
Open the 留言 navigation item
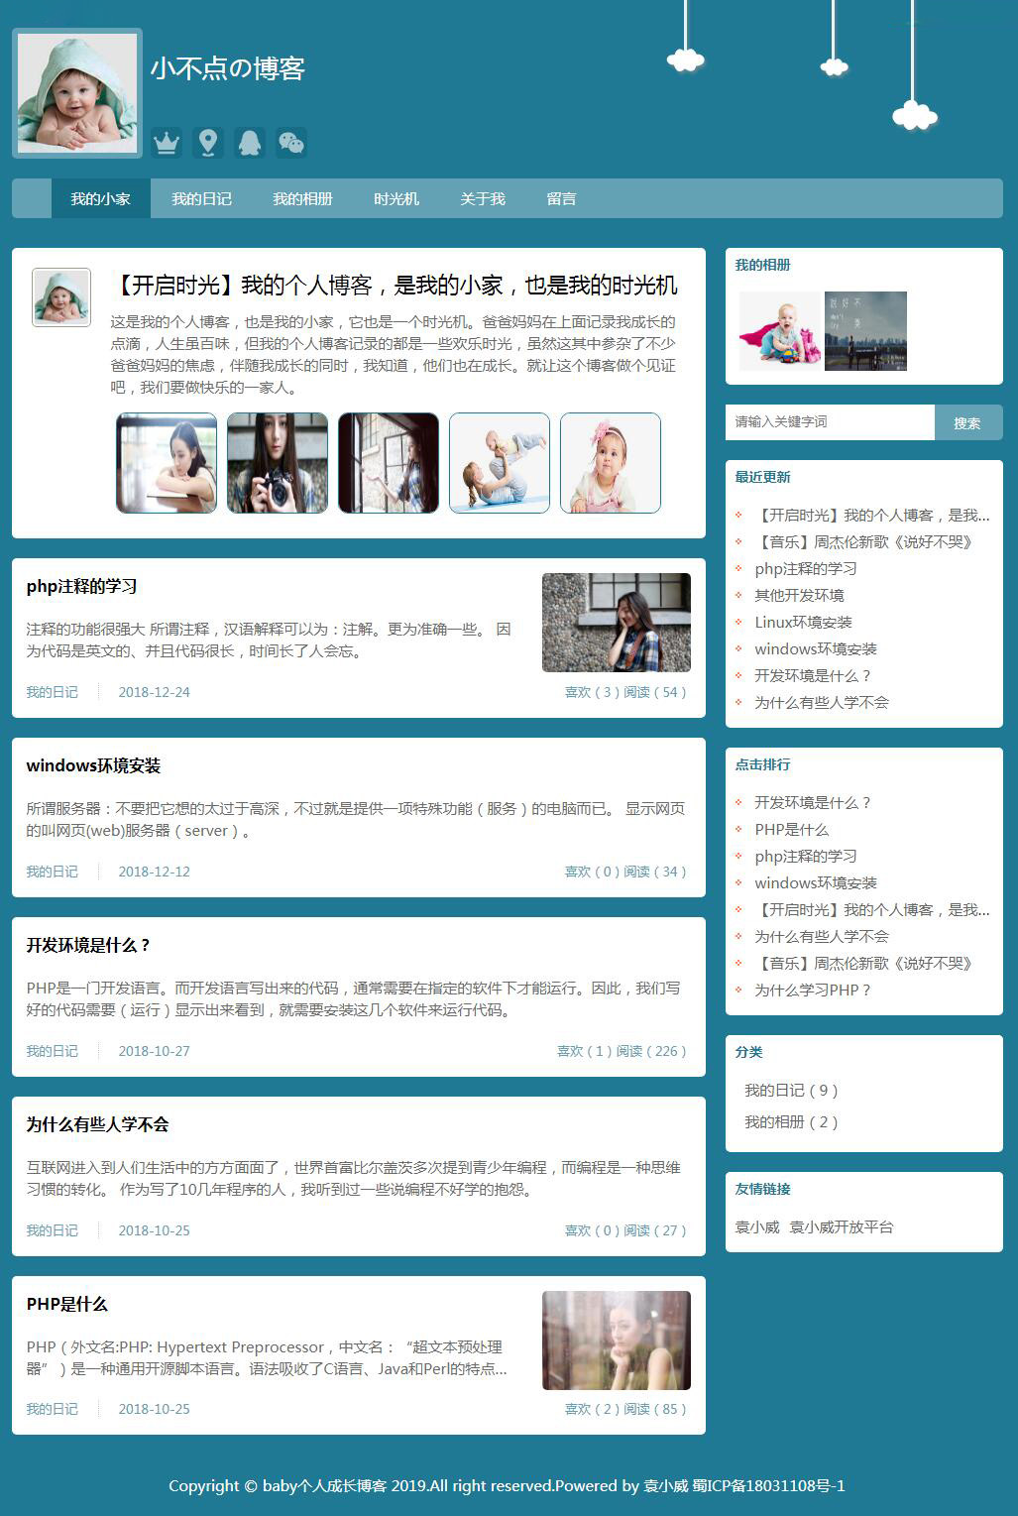pyautogui.click(x=561, y=198)
